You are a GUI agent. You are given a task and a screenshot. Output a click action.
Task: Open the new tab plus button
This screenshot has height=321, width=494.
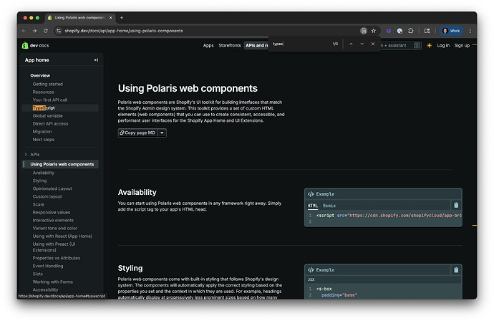(122, 18)
